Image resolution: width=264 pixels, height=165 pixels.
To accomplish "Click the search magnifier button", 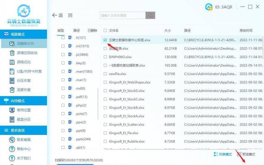I will [x=150, y=15].
